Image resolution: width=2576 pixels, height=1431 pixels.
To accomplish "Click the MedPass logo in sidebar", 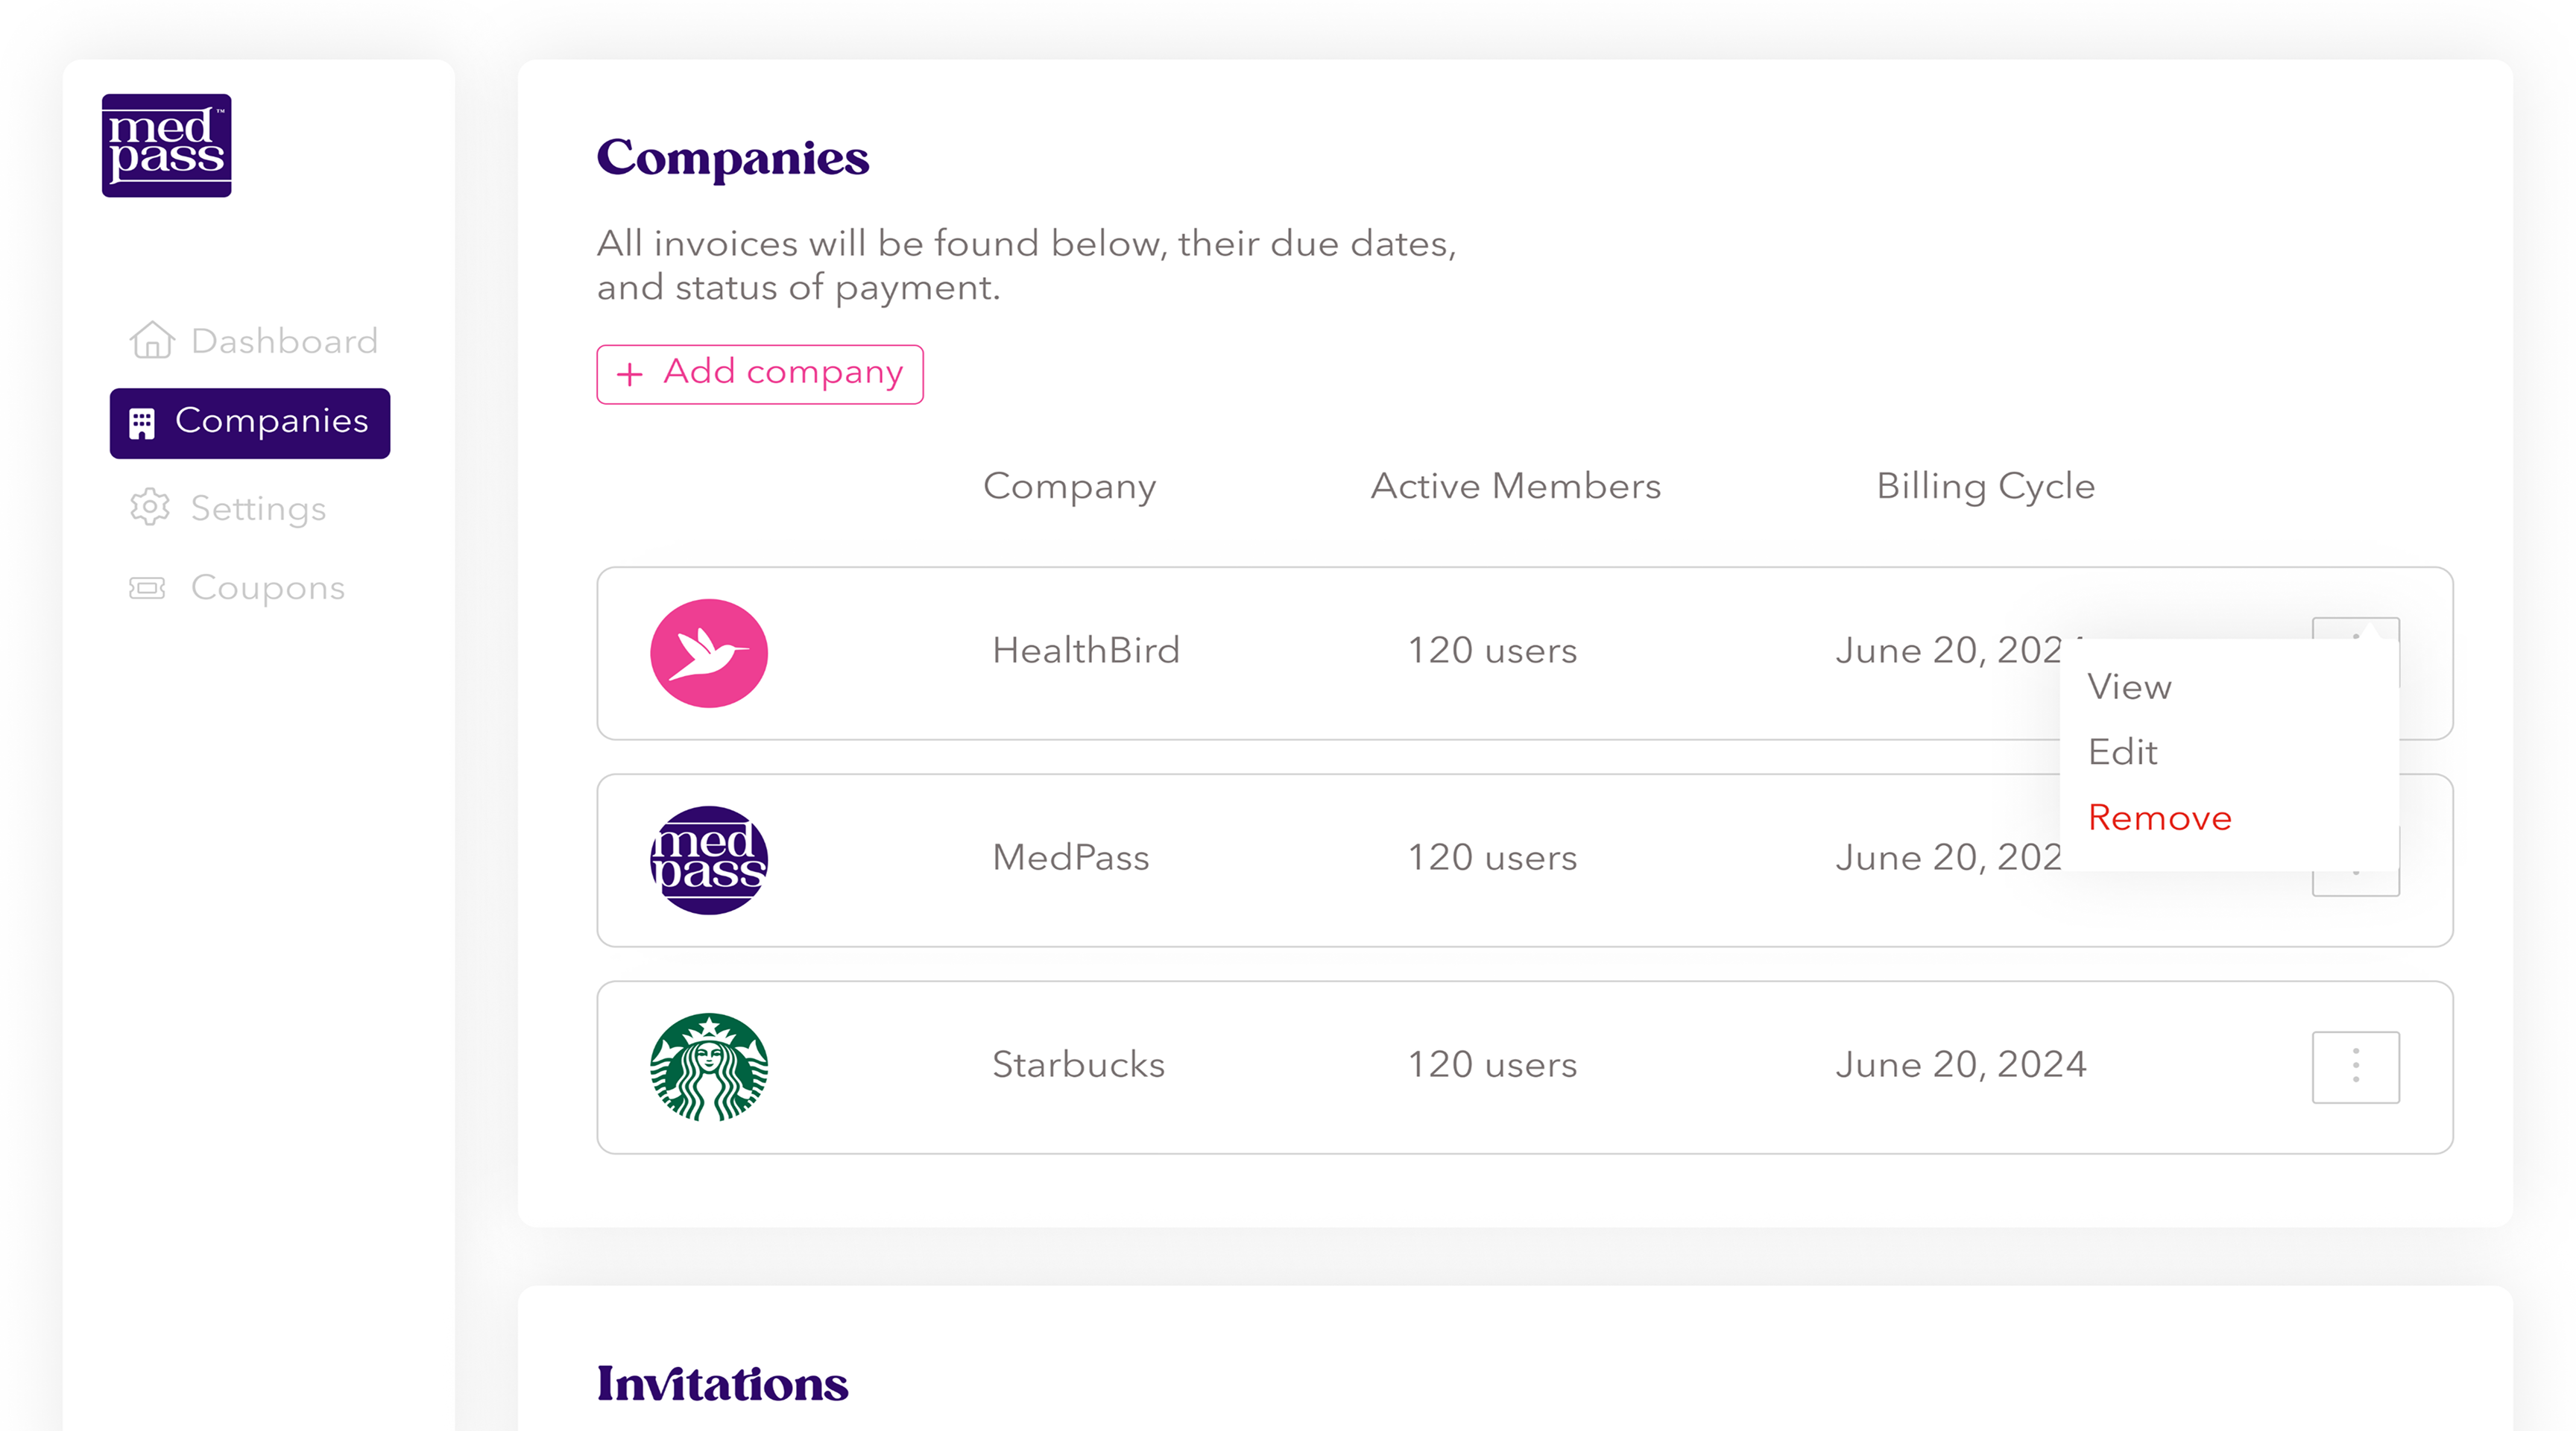I will (166, 146).
